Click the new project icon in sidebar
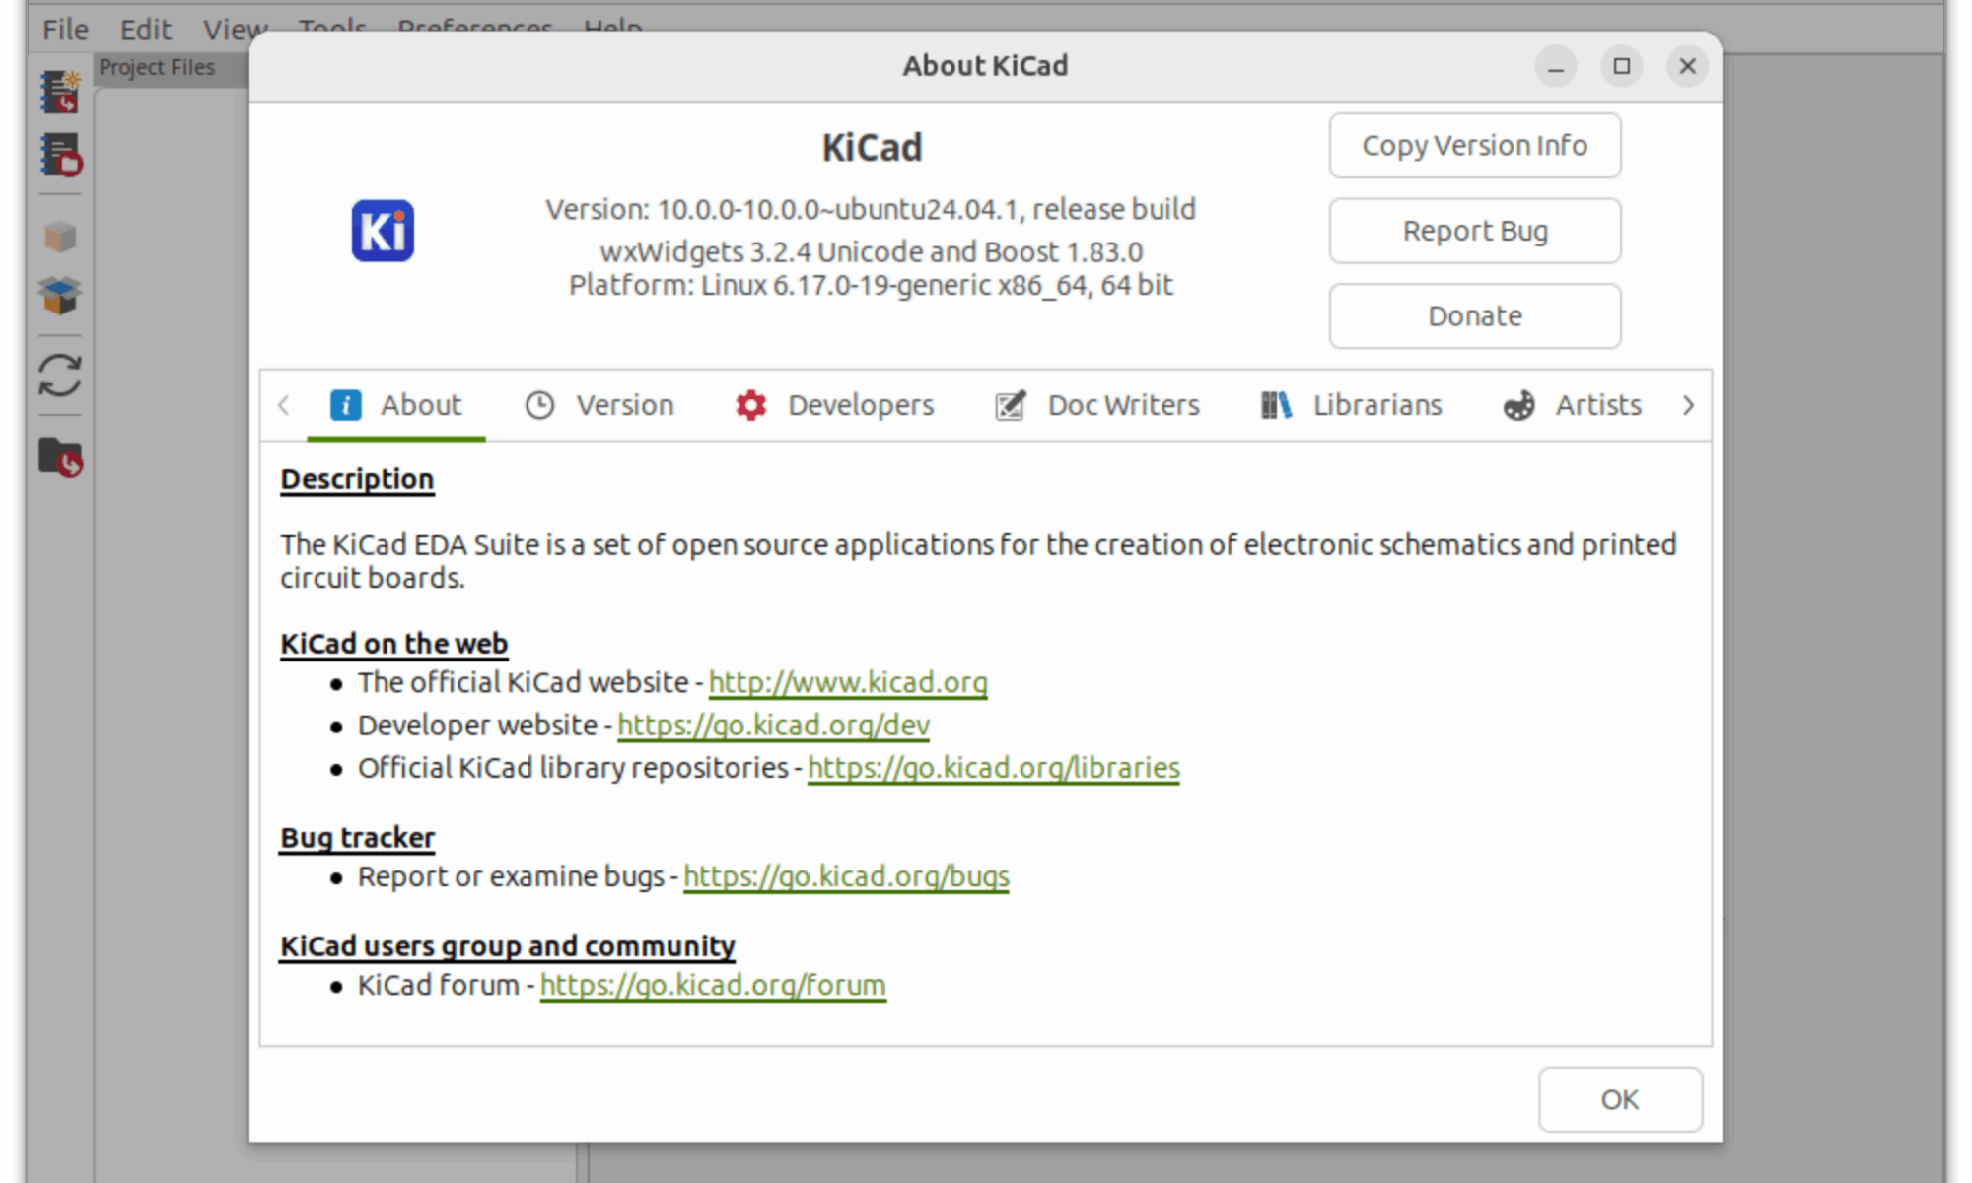This screenshot has height=1183, width=1972. coord(60,92)
